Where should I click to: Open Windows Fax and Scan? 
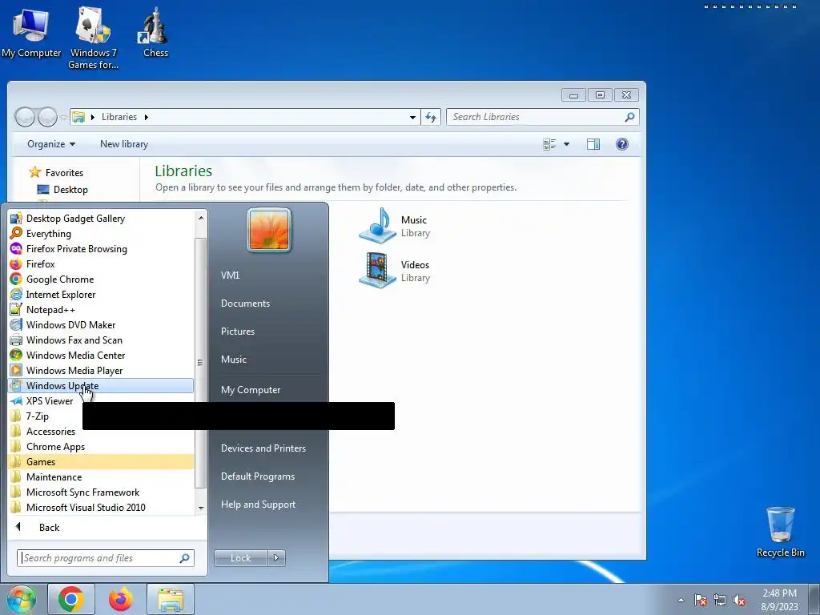[100, 340]
